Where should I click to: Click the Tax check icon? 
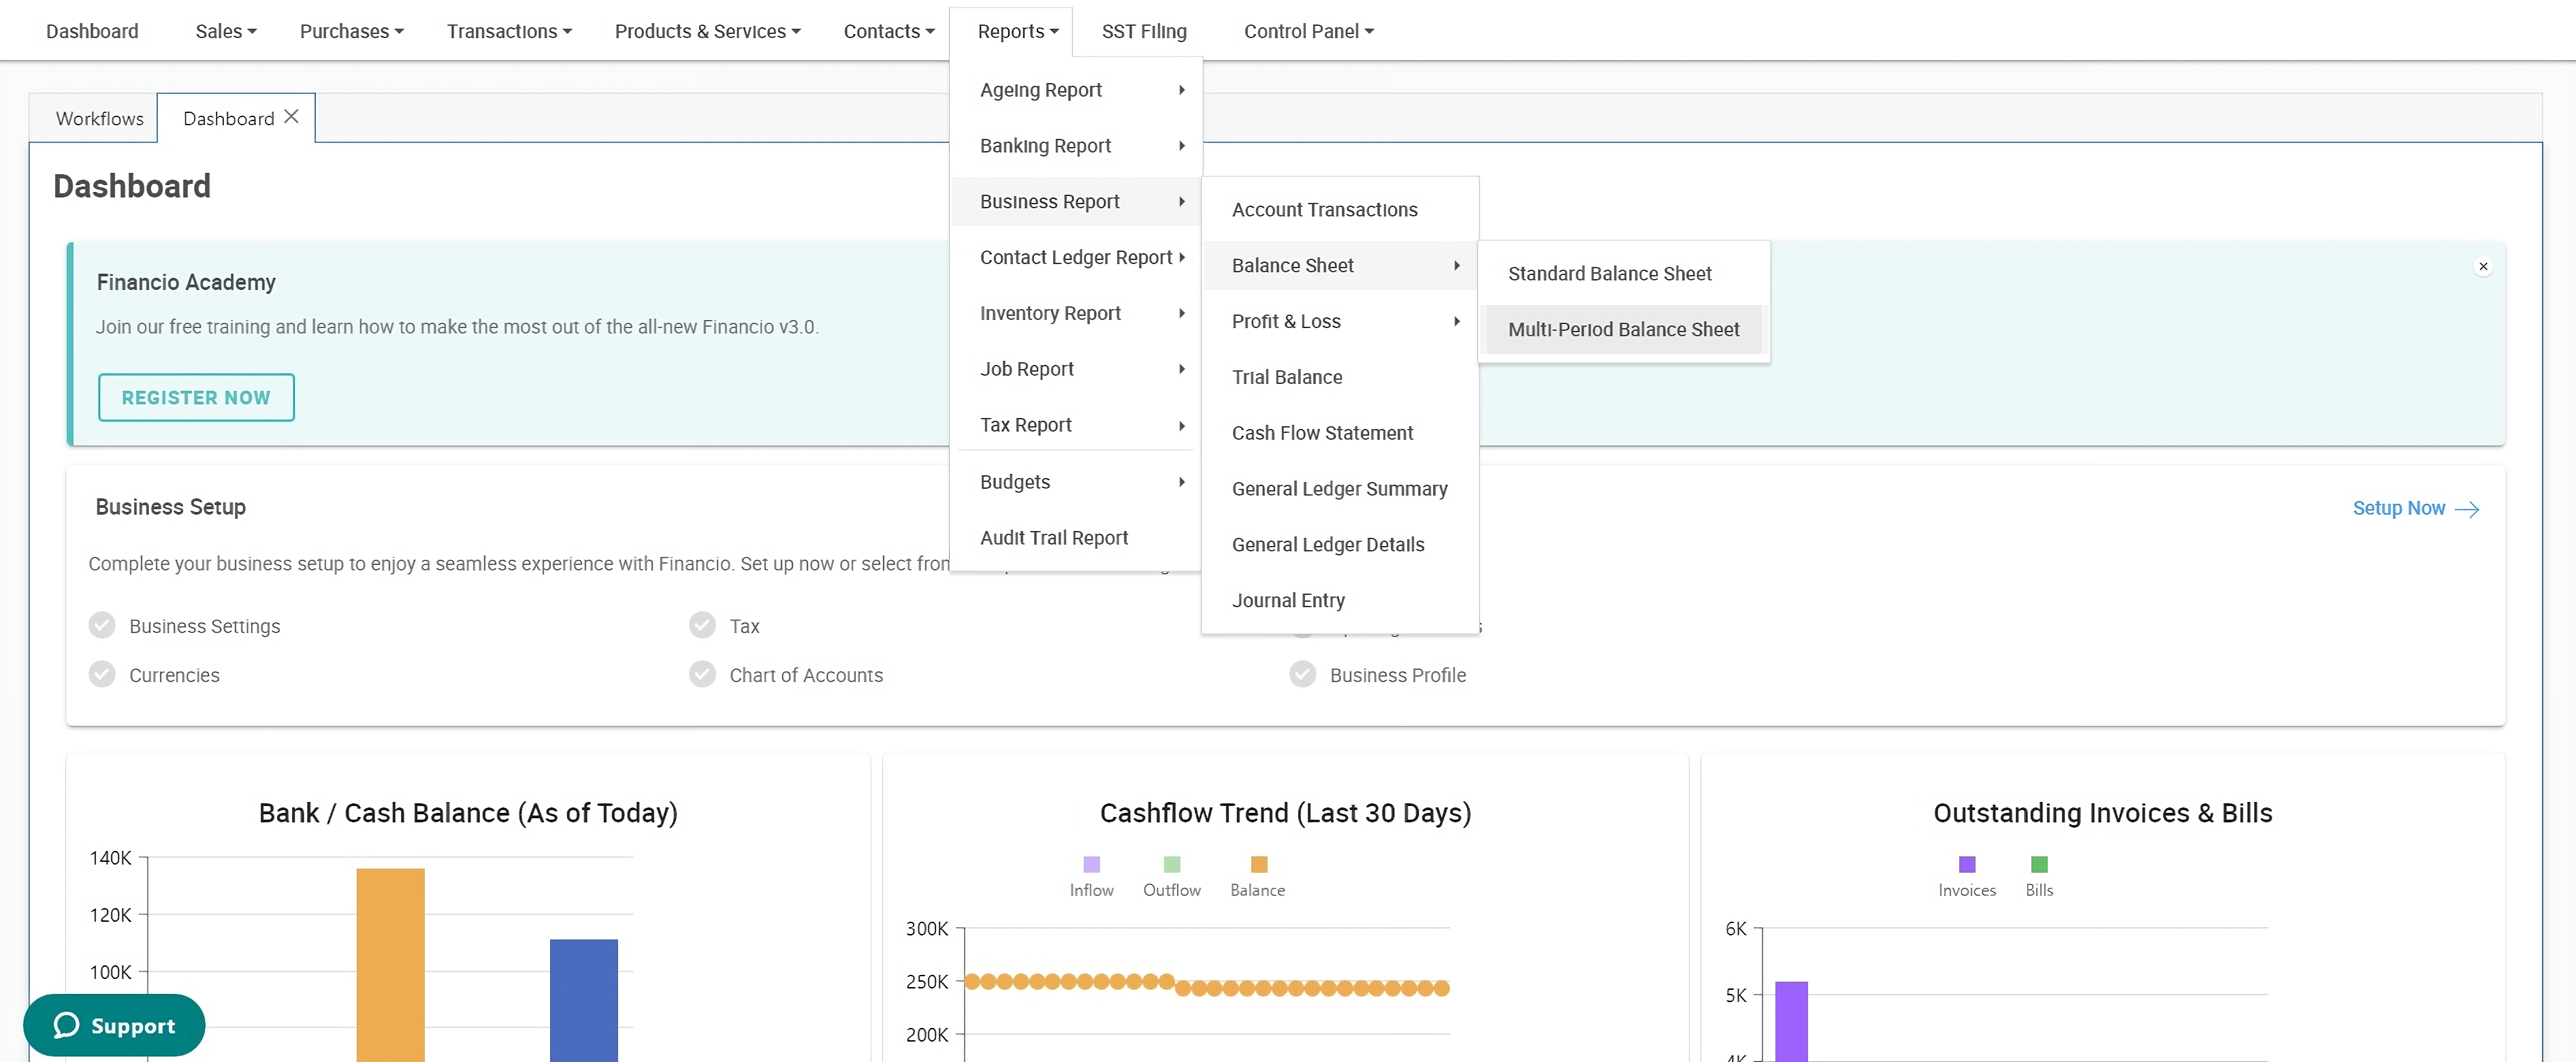(x=702, y=625)
